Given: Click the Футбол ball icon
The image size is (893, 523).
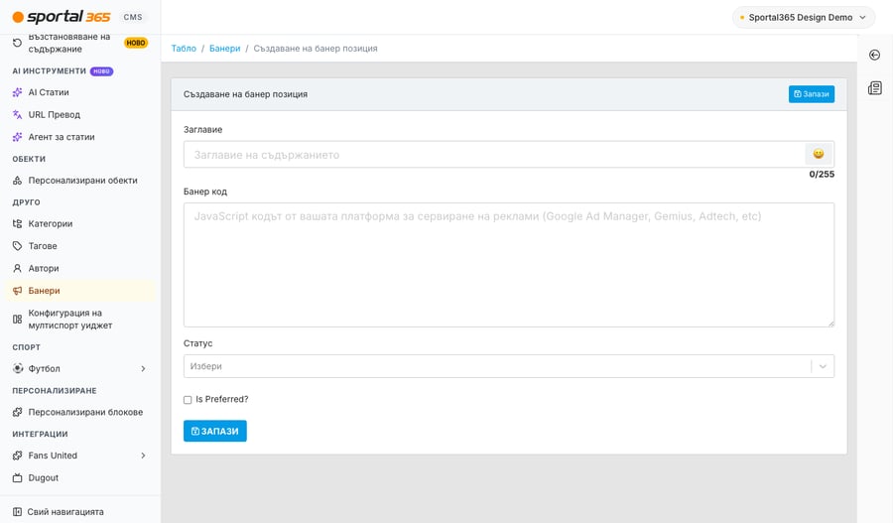Looking at the screenshot, I should coord(18,368).
